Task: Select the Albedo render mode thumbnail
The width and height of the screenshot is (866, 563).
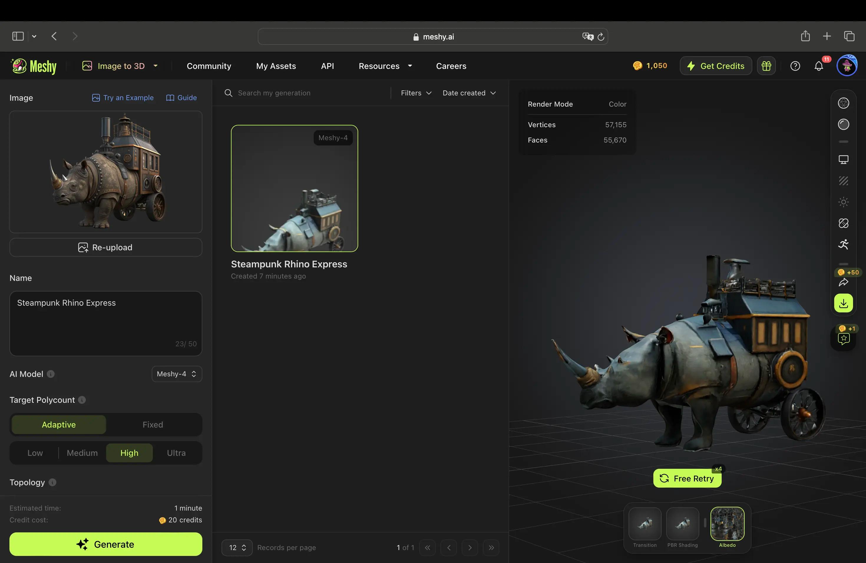Action: click(727, 523)
